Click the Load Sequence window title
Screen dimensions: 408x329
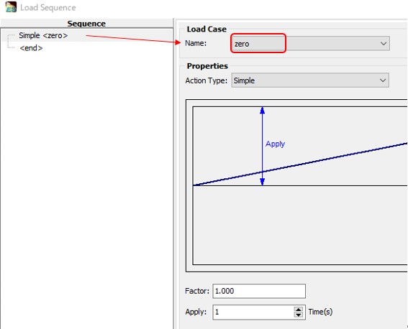48,7
